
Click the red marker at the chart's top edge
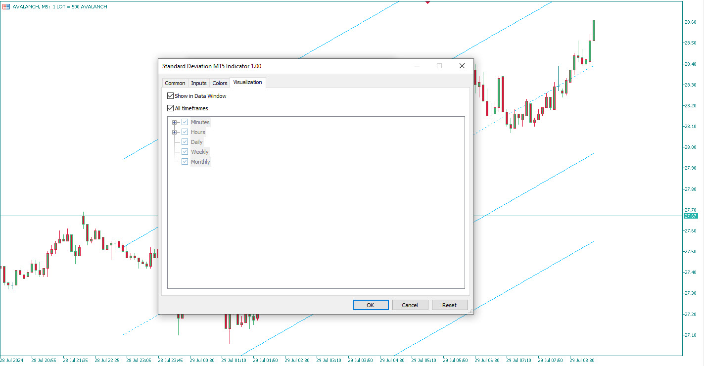pos(427,2)
